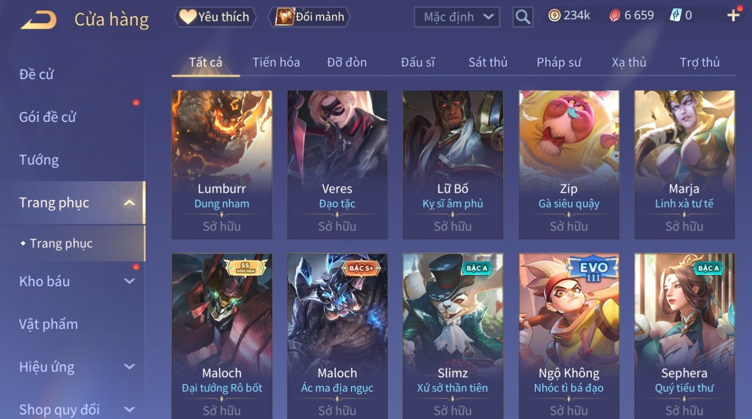Add currency with the plus icon
The width and height of the screenshot is (752, 419).
click(733, 15)
